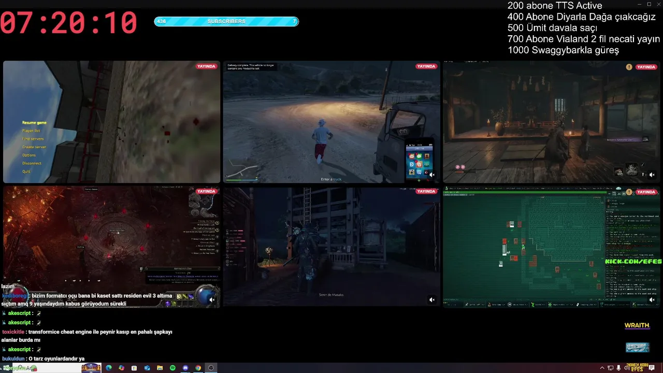Choose Find servers in the game menu
663x373 pixels.
[33, 139]
